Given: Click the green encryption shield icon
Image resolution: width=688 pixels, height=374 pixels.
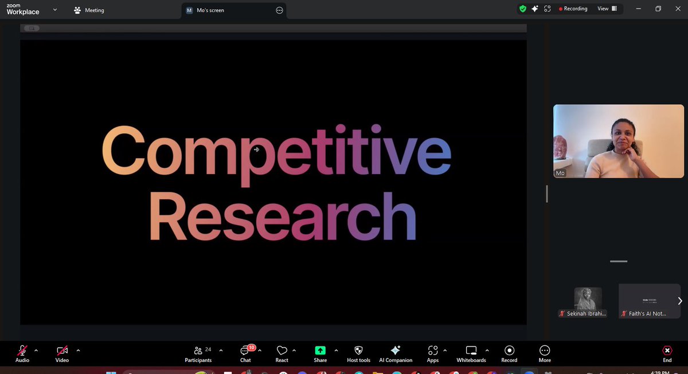Looking at the screenshot, I should click(522, 9).
